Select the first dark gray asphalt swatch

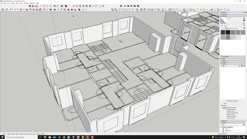coord(223,32)
